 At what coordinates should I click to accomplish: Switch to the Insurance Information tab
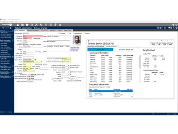pos(33,30)
